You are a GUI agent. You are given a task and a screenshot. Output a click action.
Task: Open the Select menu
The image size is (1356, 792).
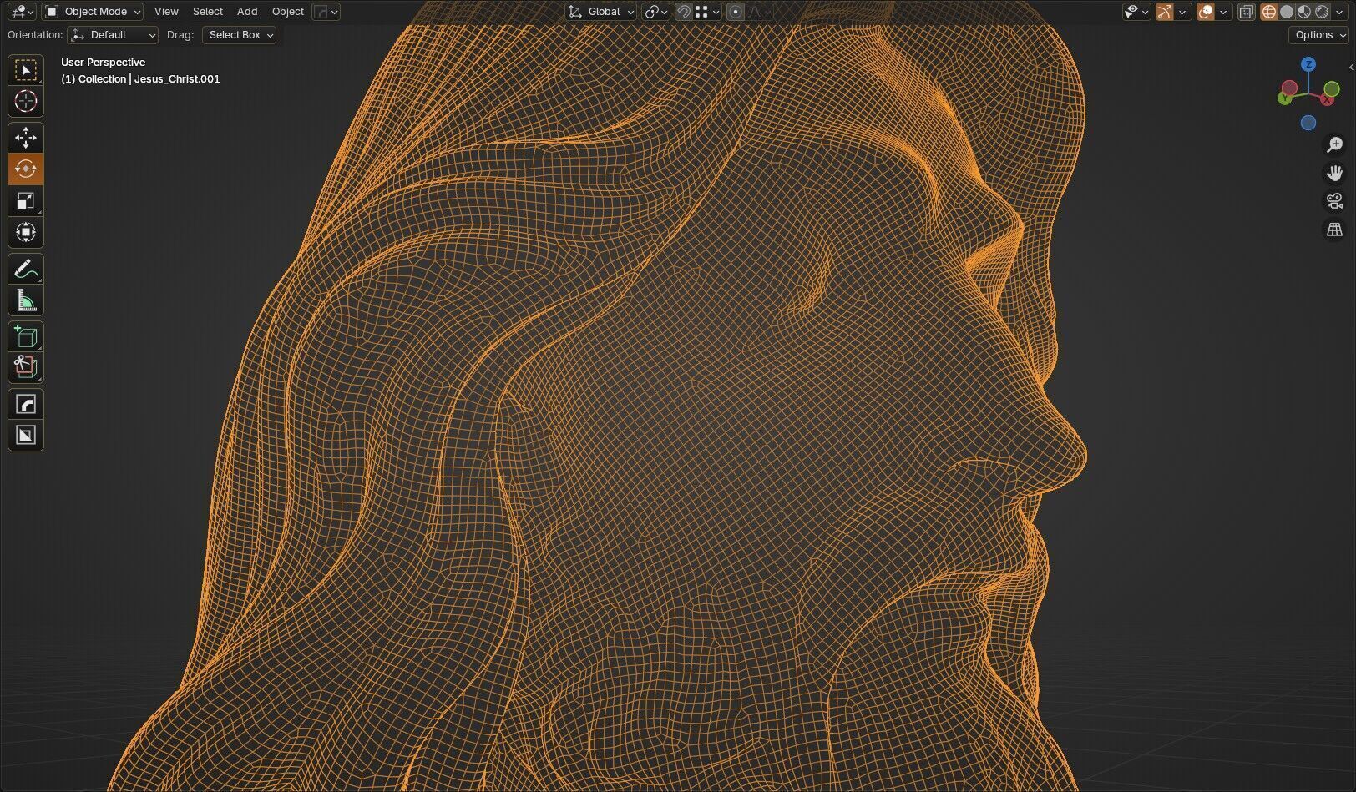pyautogui.click(x=208, y=12)
